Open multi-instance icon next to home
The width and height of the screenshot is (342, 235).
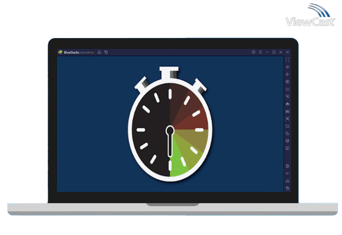tap(106, 52)
